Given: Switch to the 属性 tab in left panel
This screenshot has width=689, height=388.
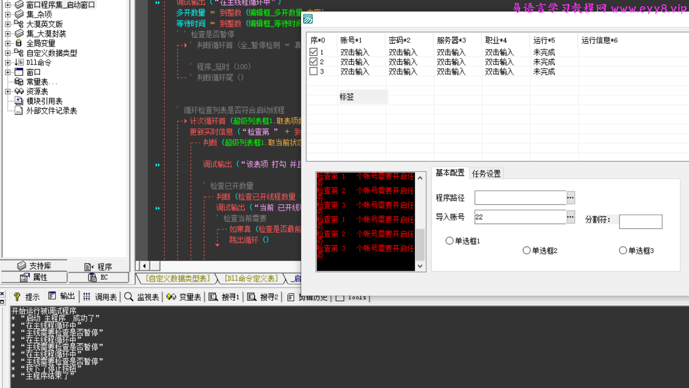Looking at the screenshot, I should click(x=34, y=277).
